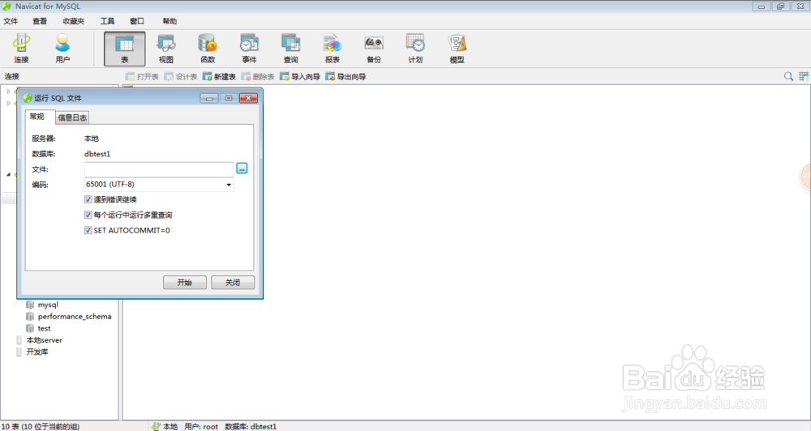811x431 pixels.
Task: Click the 连接 panel header
Action: tap(12, 76)
